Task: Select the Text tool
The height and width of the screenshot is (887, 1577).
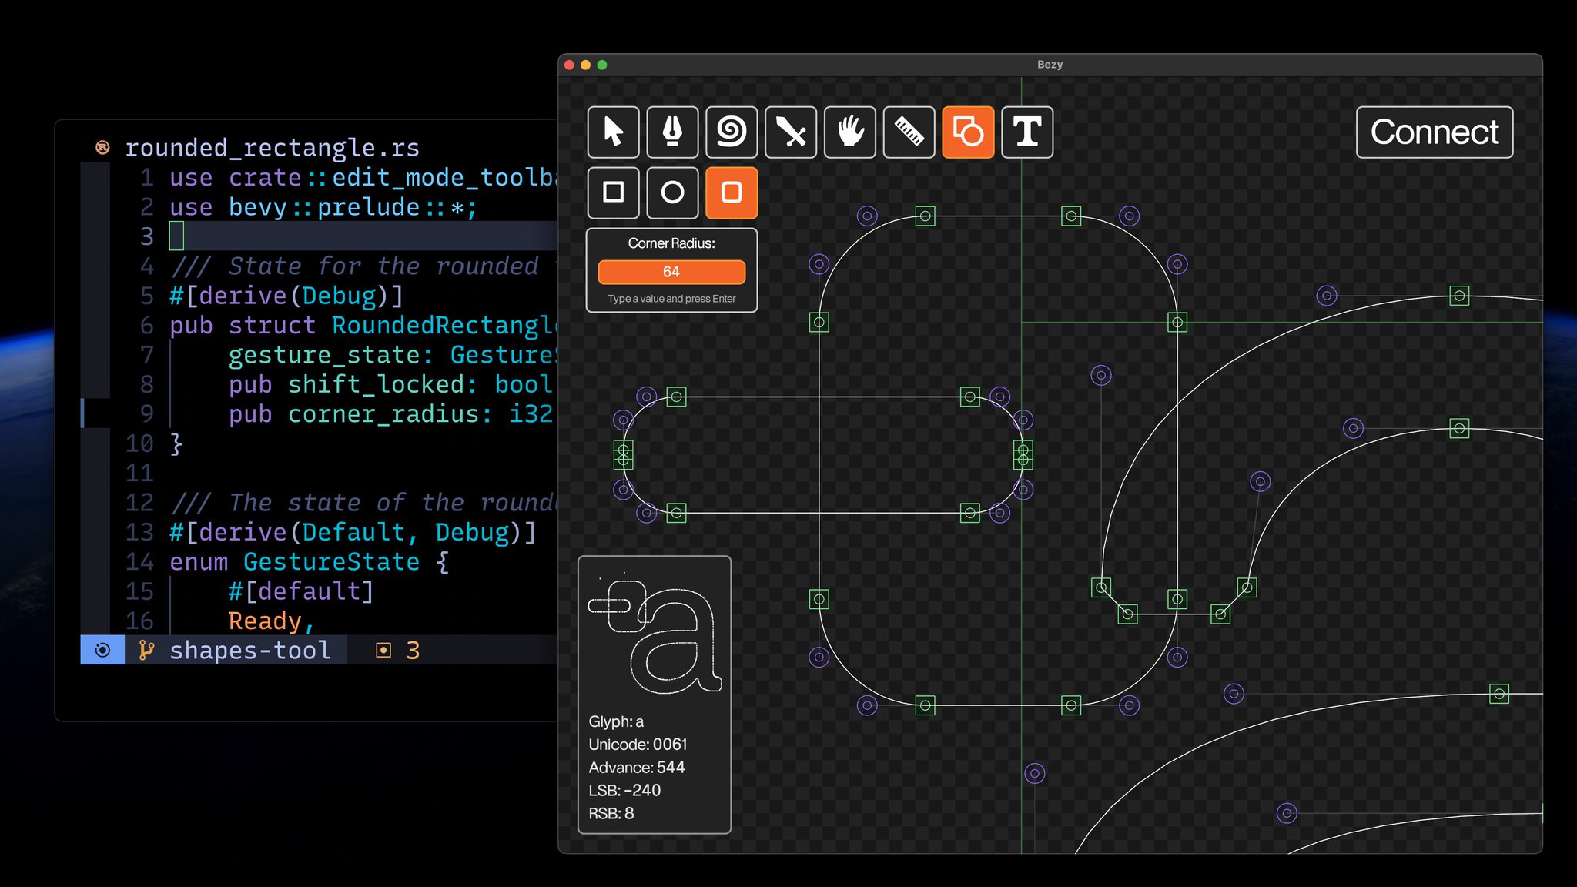Action: click(1027, 132)
